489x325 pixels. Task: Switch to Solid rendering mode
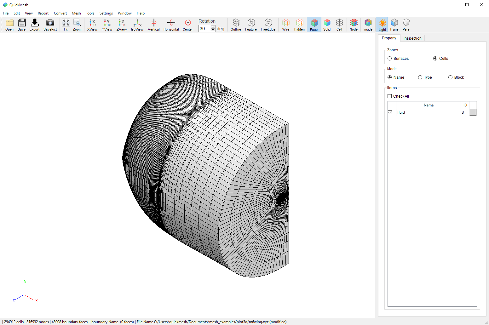pos(327,25)
